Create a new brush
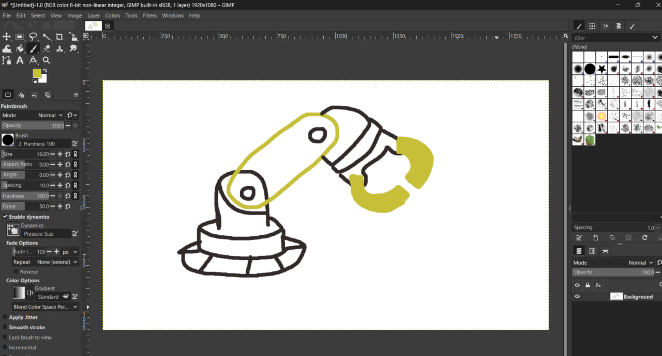Image resolution: width=662 pixels, height=356 pixels. pos(595,238)
